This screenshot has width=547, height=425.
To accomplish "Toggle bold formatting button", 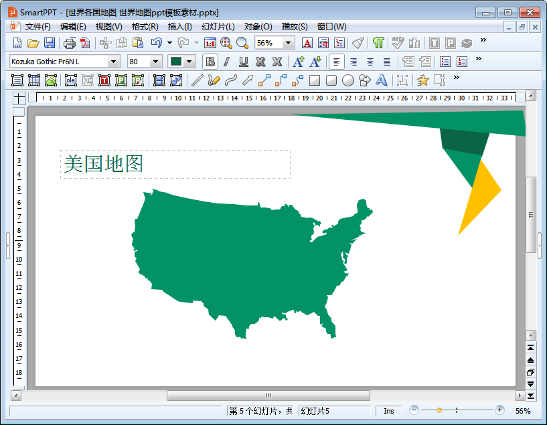I will pos(210,62).
